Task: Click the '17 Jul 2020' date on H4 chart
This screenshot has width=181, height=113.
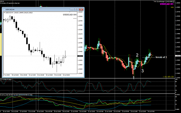Action: pos(6,75)
